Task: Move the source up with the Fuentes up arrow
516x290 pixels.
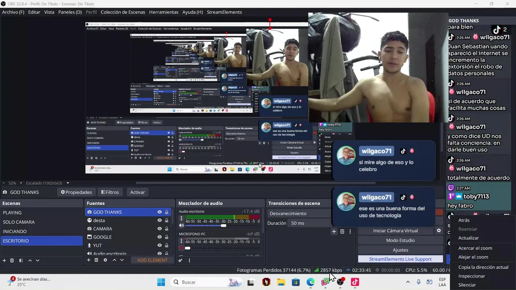Action: tap(114, 260)
